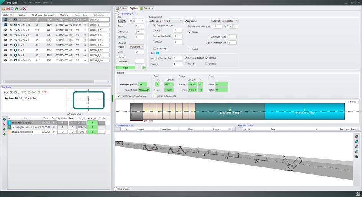This screenshot has width=362, height=197.
Task: Click the Kerf input field
Action: coord(234,26)
